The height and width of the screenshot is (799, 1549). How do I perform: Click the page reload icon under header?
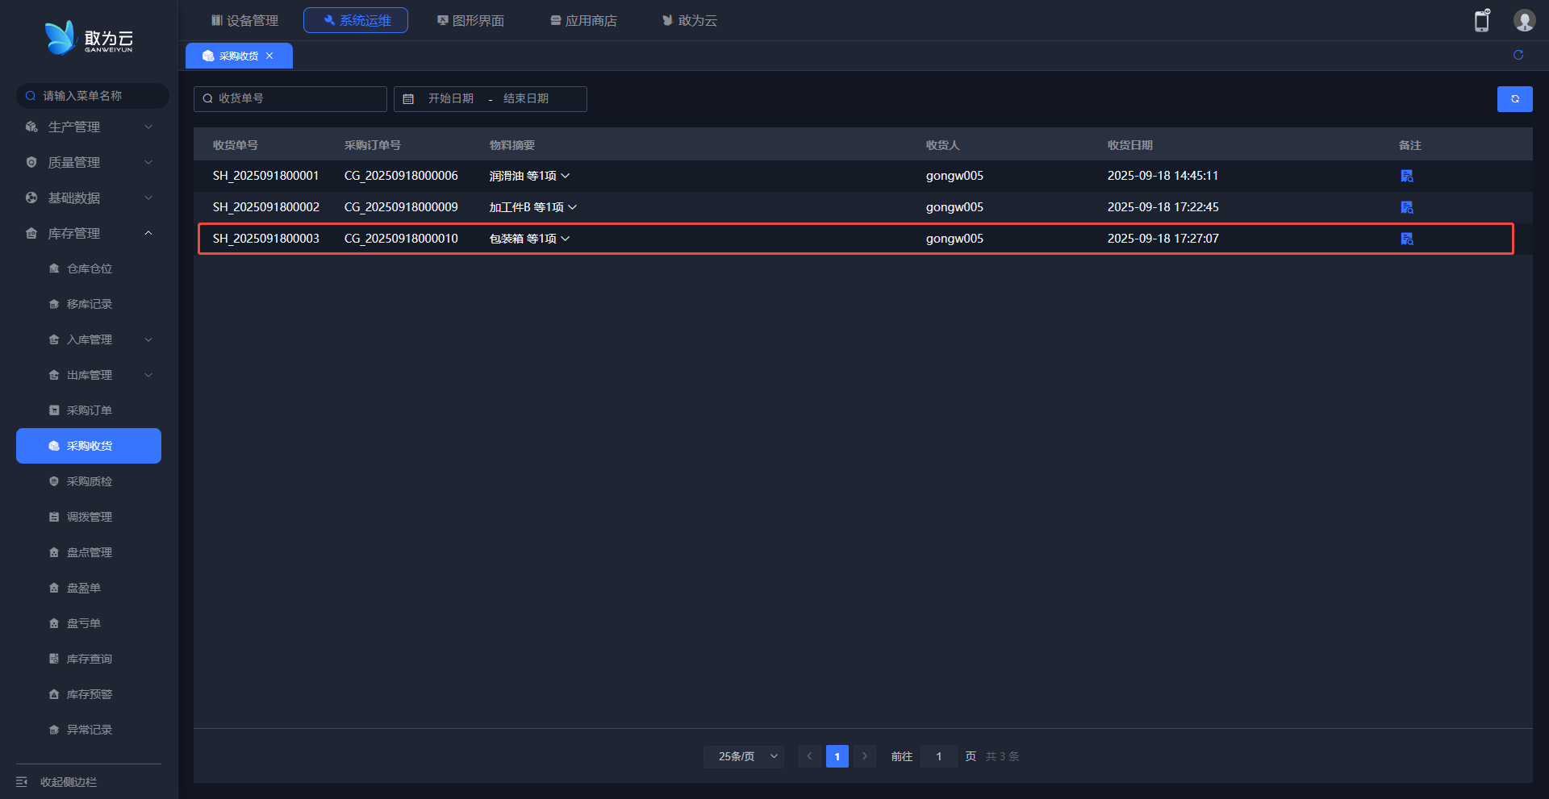pos(1518,55)
